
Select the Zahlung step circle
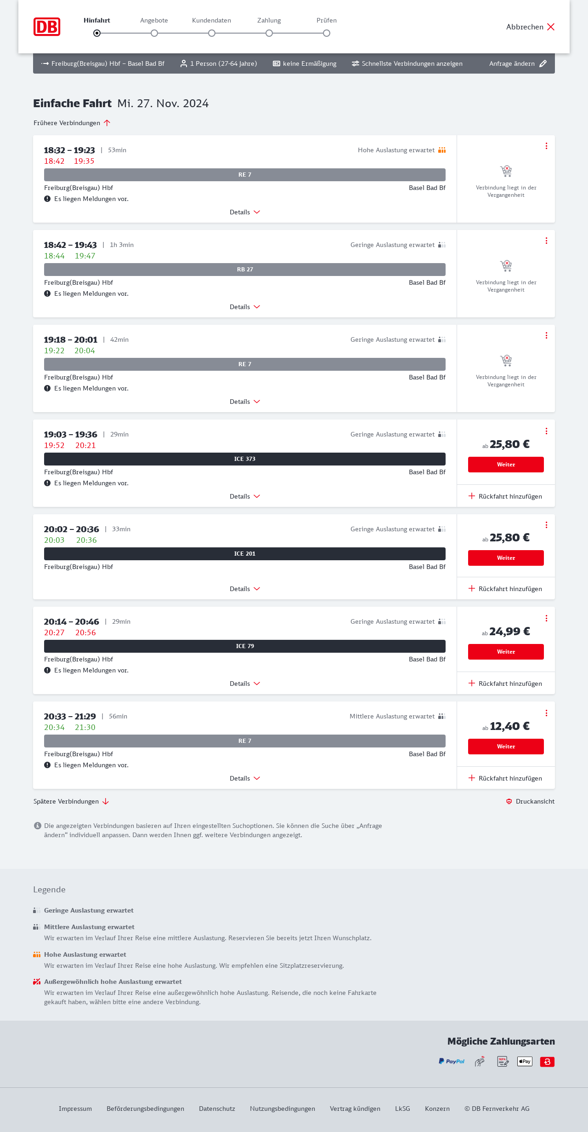pos(269,33)
